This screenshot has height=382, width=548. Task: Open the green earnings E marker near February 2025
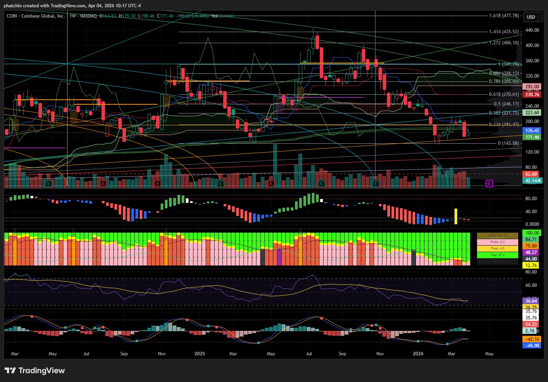tap(220, 184)
